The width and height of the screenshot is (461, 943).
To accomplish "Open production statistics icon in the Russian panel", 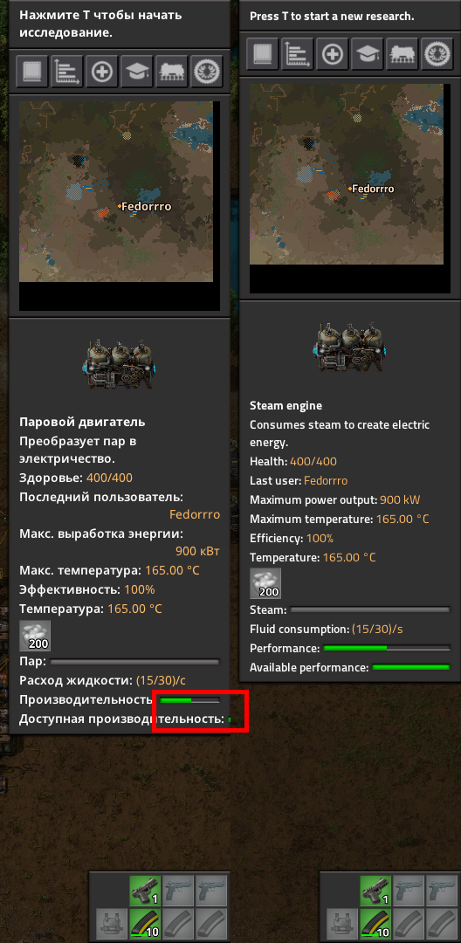I will tap(66, 72).
